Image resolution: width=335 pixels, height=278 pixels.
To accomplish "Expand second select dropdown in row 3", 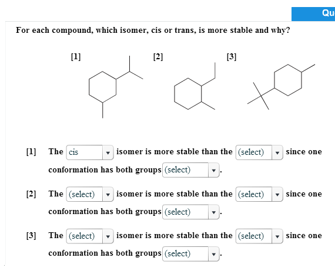I will coord(259,236).
